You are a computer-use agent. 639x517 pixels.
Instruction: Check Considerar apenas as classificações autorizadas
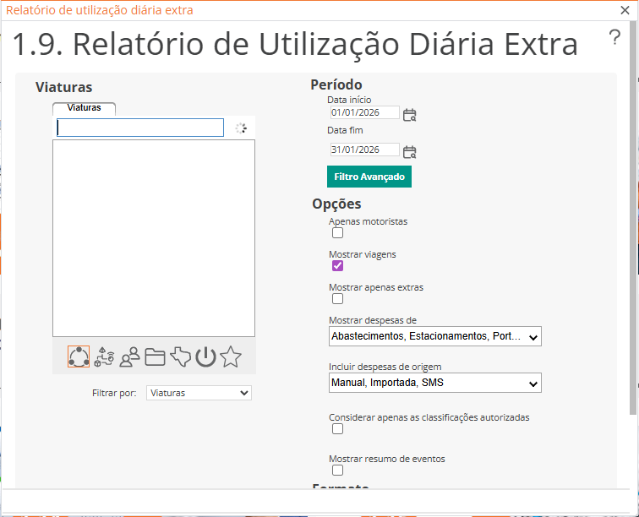click(x=337, y=429)
